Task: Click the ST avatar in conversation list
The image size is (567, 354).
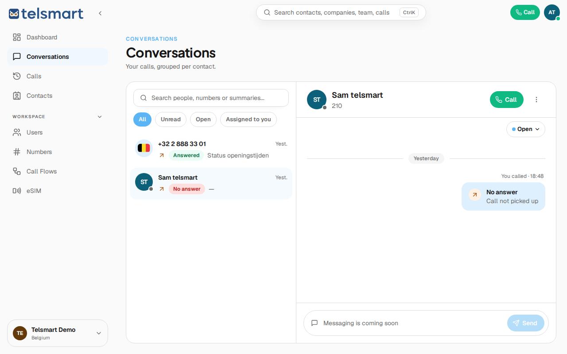Action: click(x=144, y=182)
